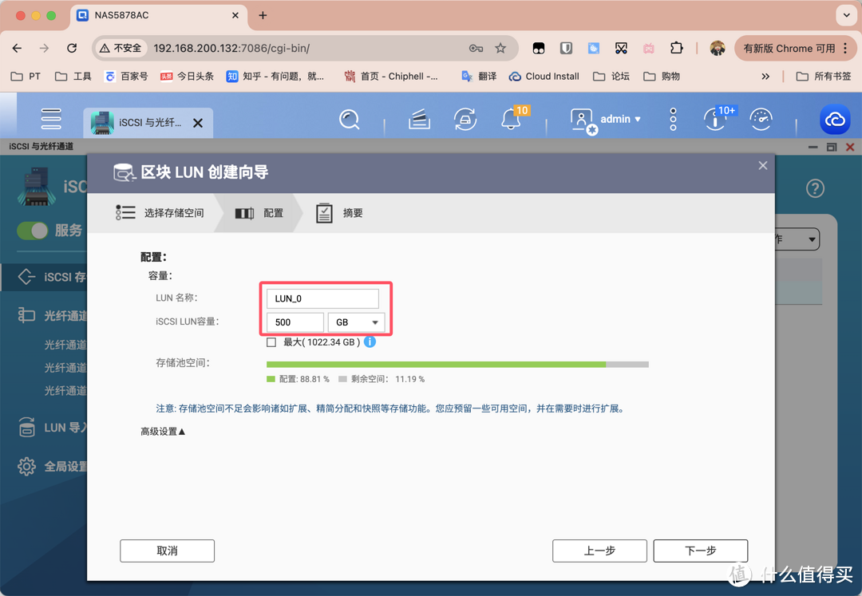Click the Previous step button
Image resolution: width=862 pixels, height=596 pixels.
599,551
